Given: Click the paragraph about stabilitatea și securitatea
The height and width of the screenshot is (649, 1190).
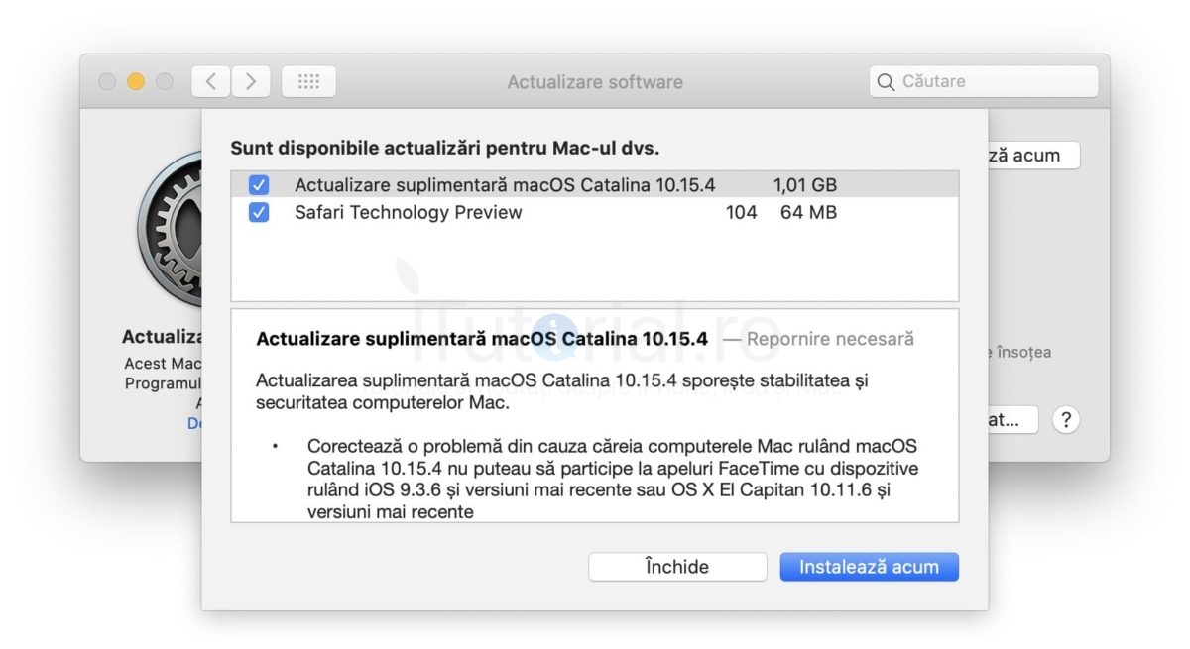Looking at the screenshot, I should click(562, 391).
